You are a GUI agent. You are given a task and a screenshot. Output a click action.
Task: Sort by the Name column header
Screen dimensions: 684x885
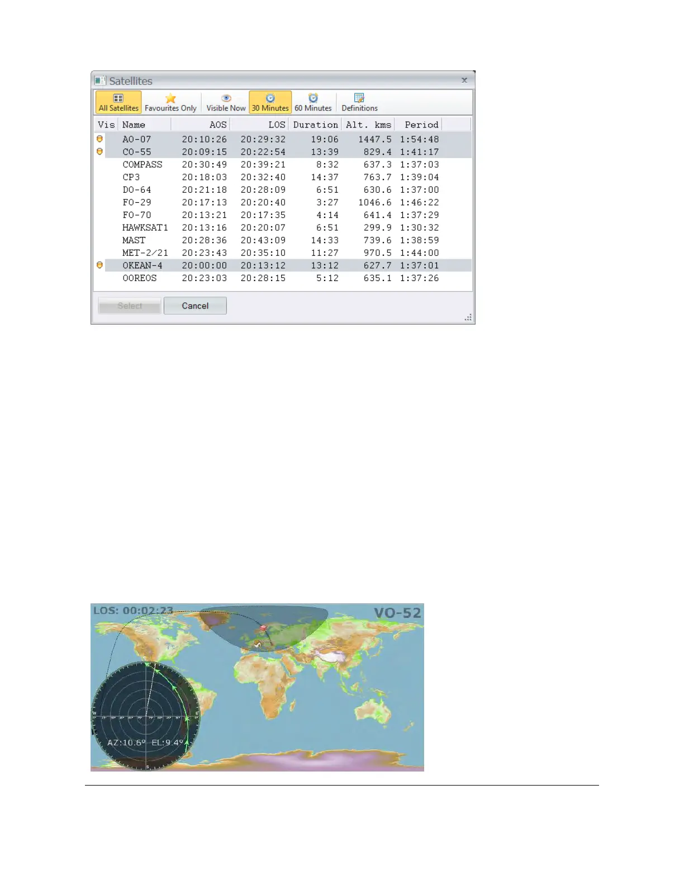pyautogui.click(x=144, y=125)
